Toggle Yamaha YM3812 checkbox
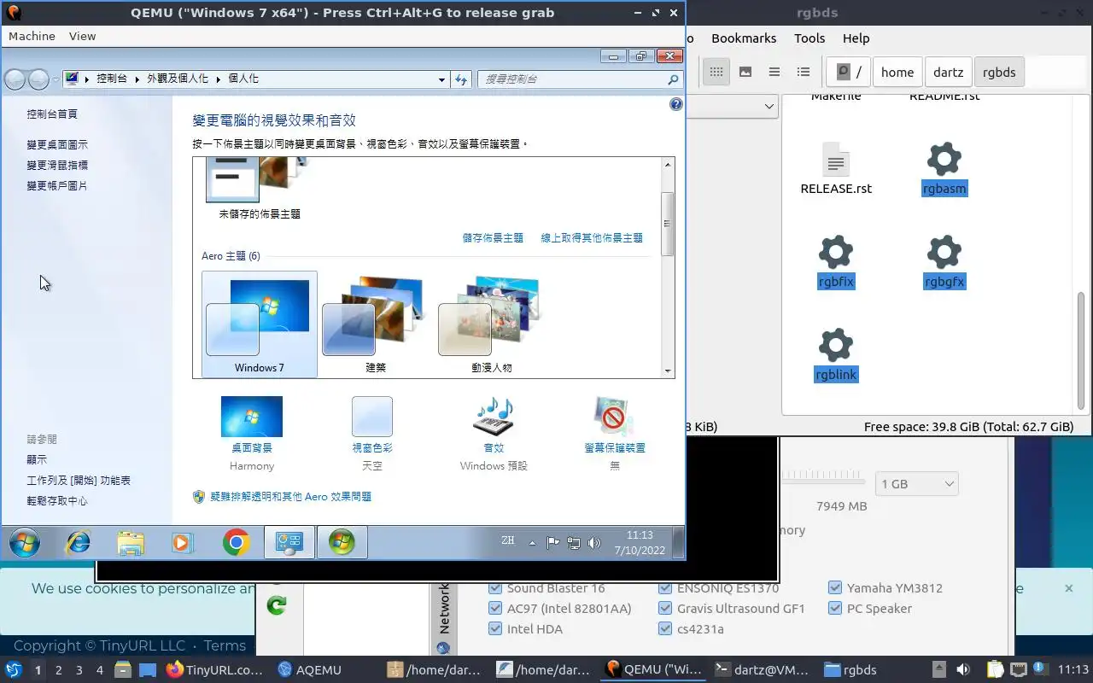Screen dimensions: 1093x683 coord(834,588)
